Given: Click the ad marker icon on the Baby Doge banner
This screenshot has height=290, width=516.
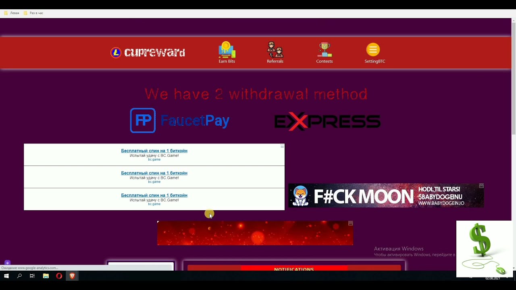Looking at the screenshot, I should coord(481,186).
